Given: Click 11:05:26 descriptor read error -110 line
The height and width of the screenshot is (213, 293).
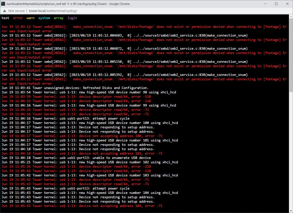Looking at the screenshot, I should (76, 166).
